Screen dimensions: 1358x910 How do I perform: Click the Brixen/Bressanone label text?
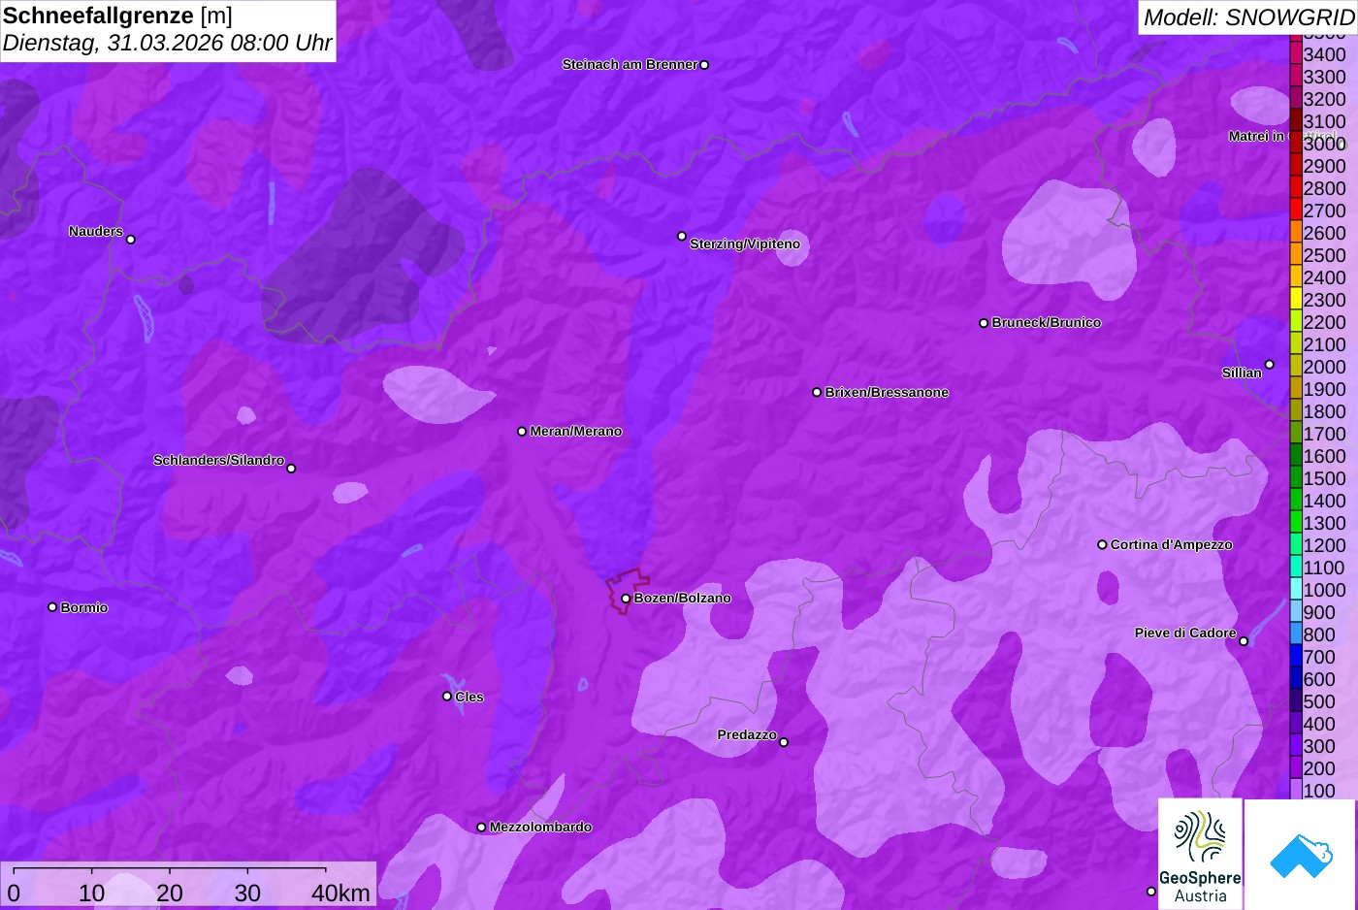(x=887, y=393)
